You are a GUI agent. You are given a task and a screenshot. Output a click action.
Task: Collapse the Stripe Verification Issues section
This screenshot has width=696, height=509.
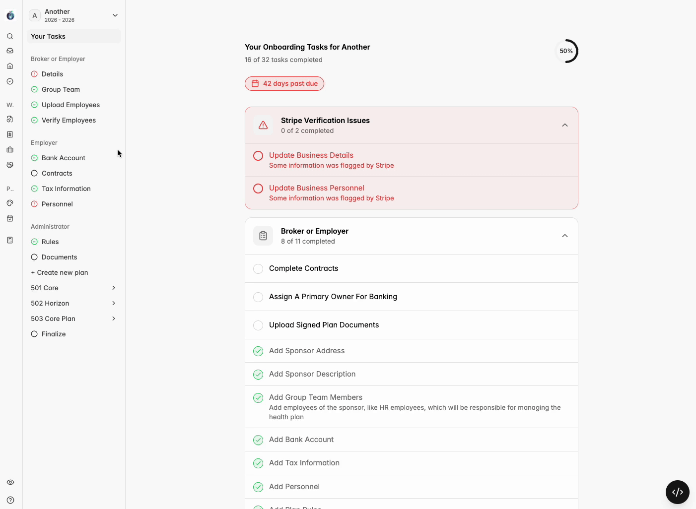(564, 126)
